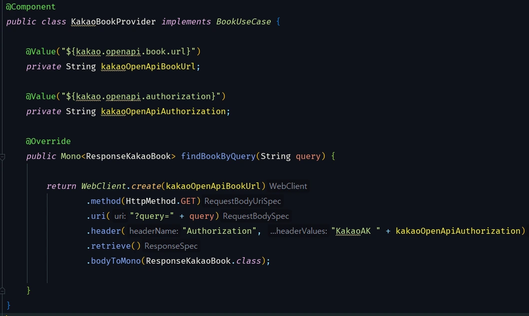Click ResponseKakaoBook inside Mono generic brackets
This screenshot has height=316, width=529.
coord(128,156)
